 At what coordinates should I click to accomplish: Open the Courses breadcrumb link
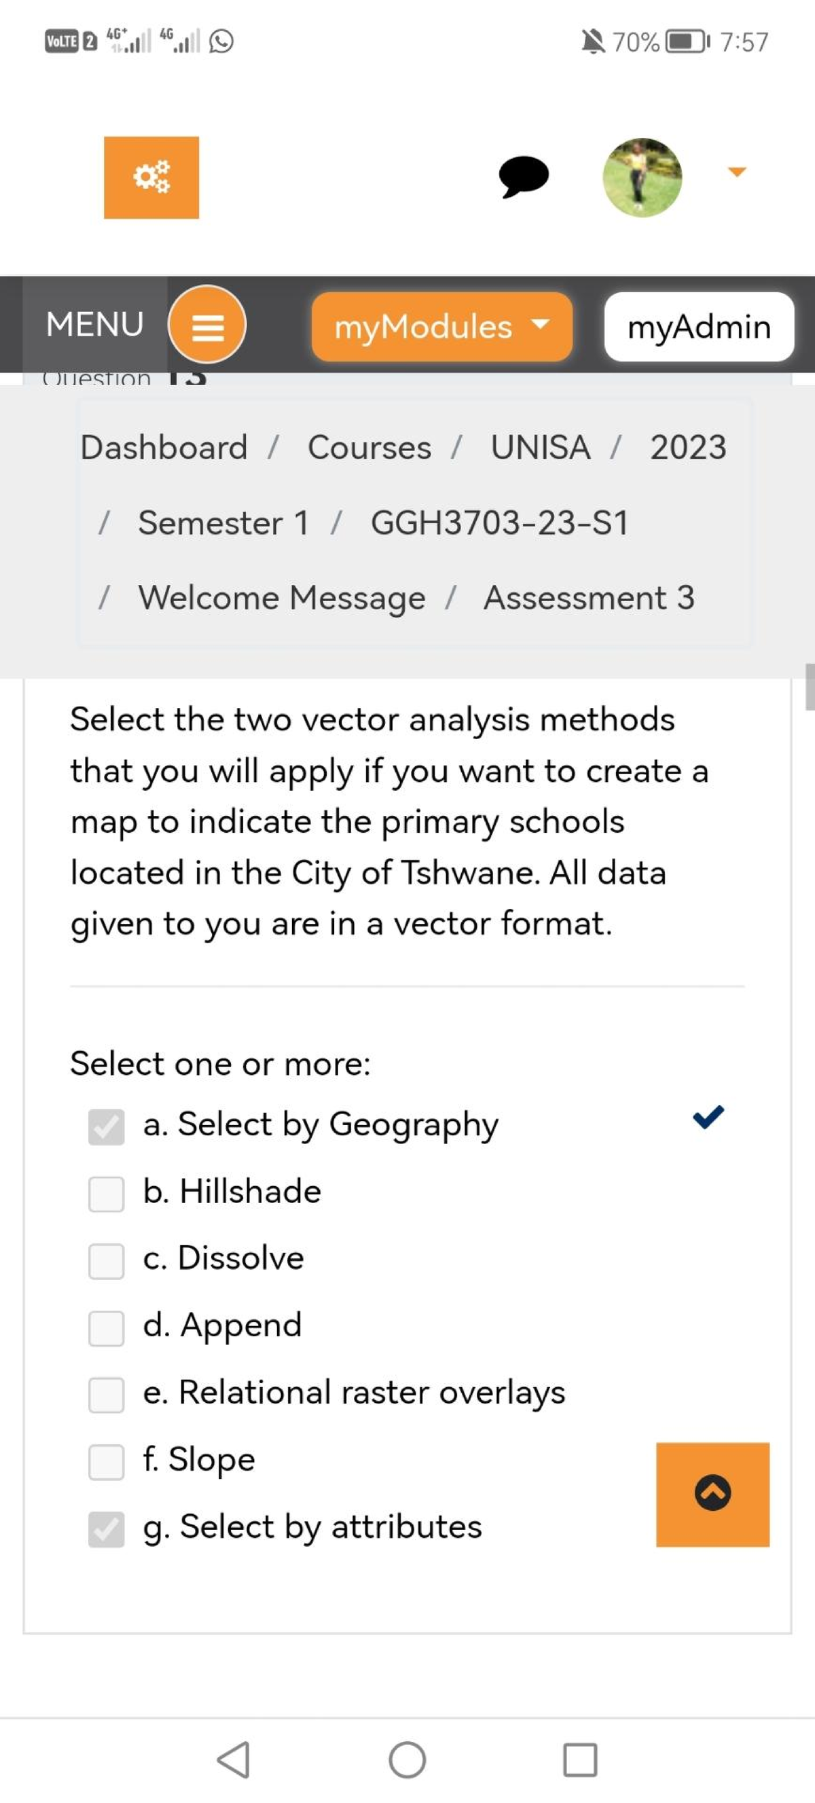coord(369,447)
